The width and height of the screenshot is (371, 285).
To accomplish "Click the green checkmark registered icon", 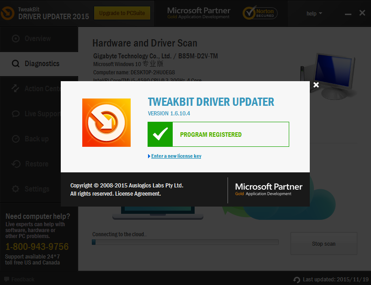I will tap(160, 135).
